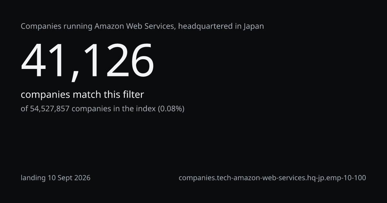Image resolution: width=387 pixels, height=203 pixels.
Task: Click the word "Japan" in the heading
Action: coord(253,26)
